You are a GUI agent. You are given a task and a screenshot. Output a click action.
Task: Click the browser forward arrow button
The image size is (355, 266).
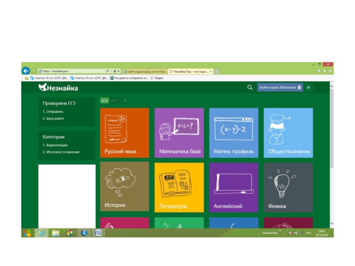click(34, 71)
